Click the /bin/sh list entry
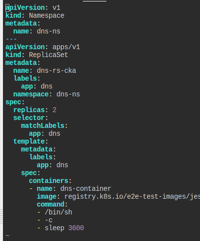The image size is (200, 241). tap(58, 212)
